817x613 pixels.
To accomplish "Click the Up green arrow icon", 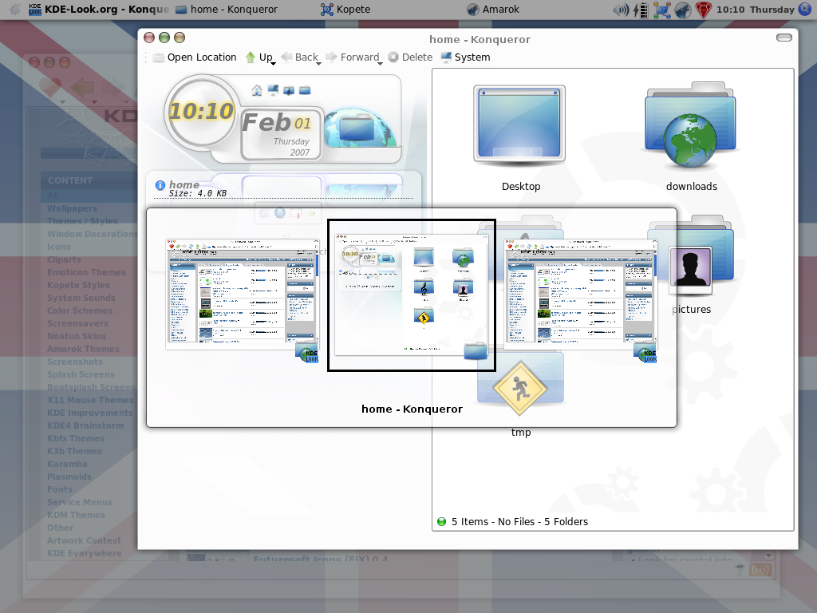I will tap(250, 57).
